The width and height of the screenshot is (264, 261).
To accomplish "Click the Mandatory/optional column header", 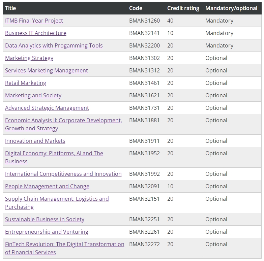I will click(231, 8).
